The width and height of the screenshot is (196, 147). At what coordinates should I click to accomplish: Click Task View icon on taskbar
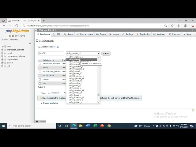tap(66, 126)
